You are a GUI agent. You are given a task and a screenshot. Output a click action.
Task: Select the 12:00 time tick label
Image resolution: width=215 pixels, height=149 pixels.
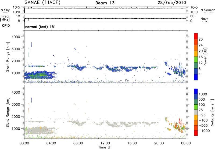[x=105, y=143]
